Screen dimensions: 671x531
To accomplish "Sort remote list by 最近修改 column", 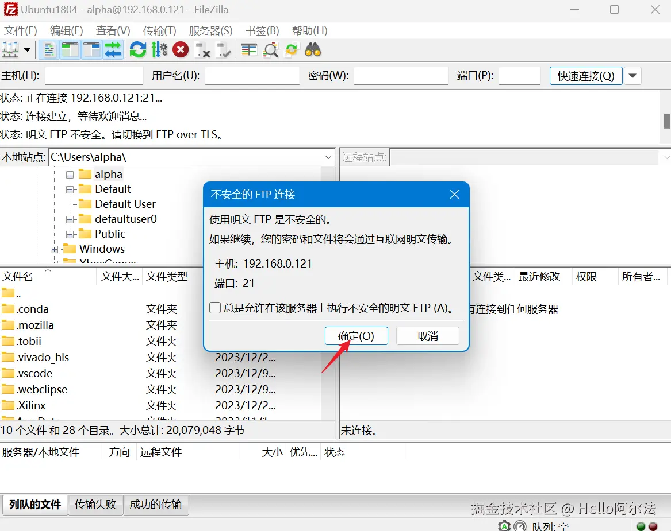I will coord(543,276).
